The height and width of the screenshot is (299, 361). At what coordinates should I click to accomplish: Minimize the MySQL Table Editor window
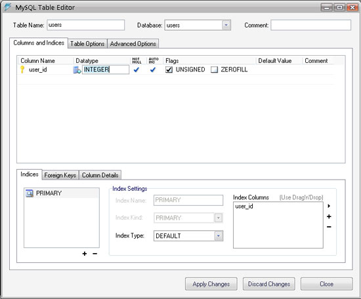pos(326,8)
